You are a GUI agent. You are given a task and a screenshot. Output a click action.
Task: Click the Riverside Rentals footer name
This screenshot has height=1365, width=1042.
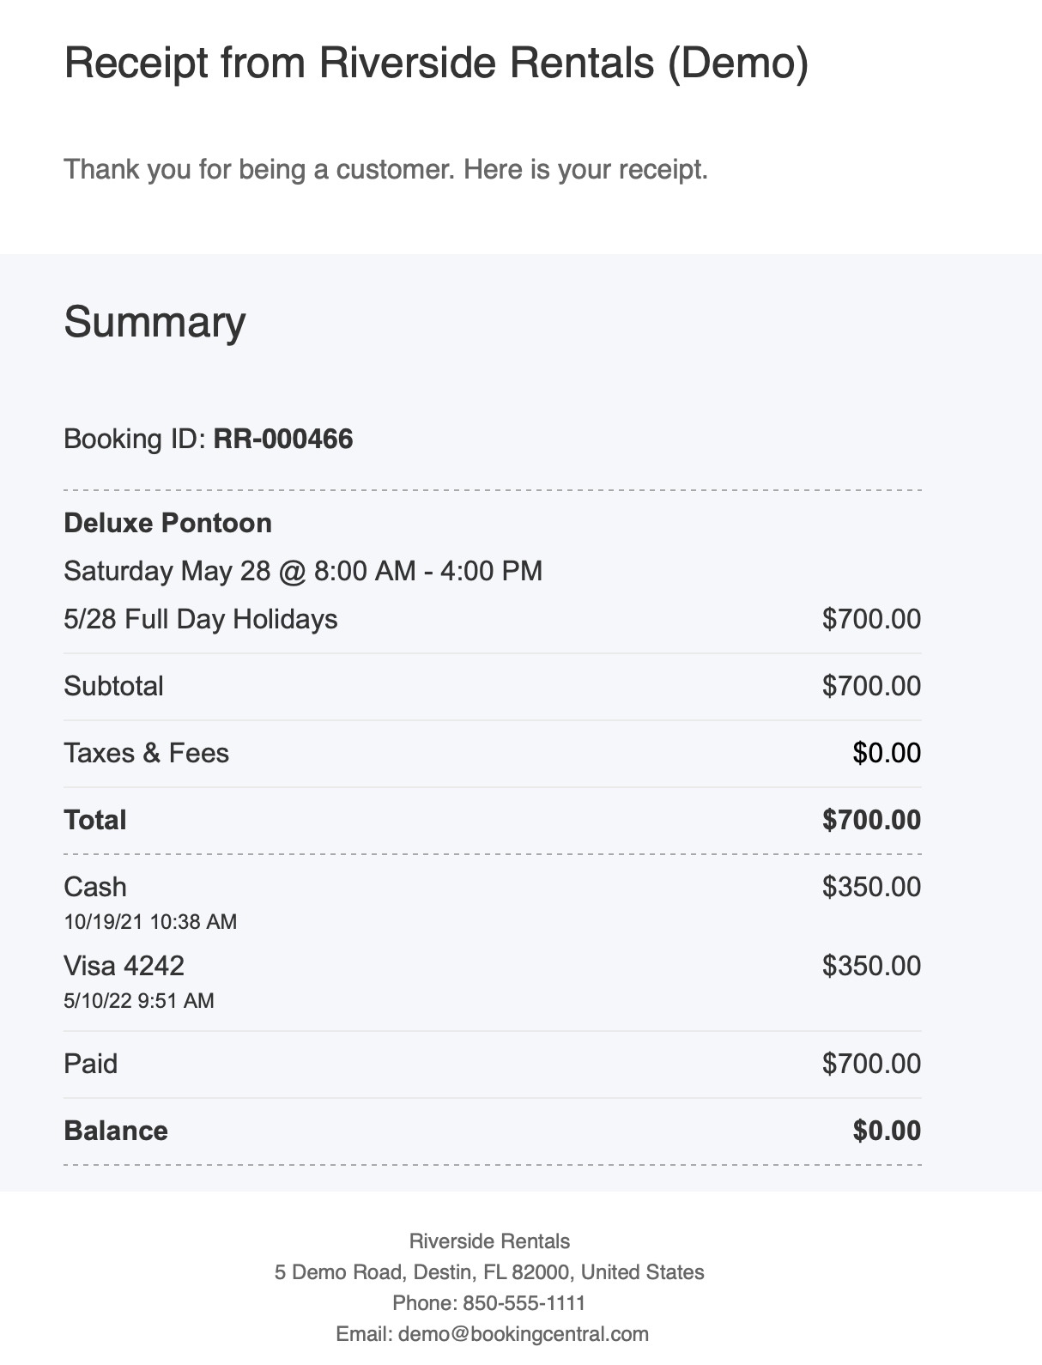[x=489, y=1241]
